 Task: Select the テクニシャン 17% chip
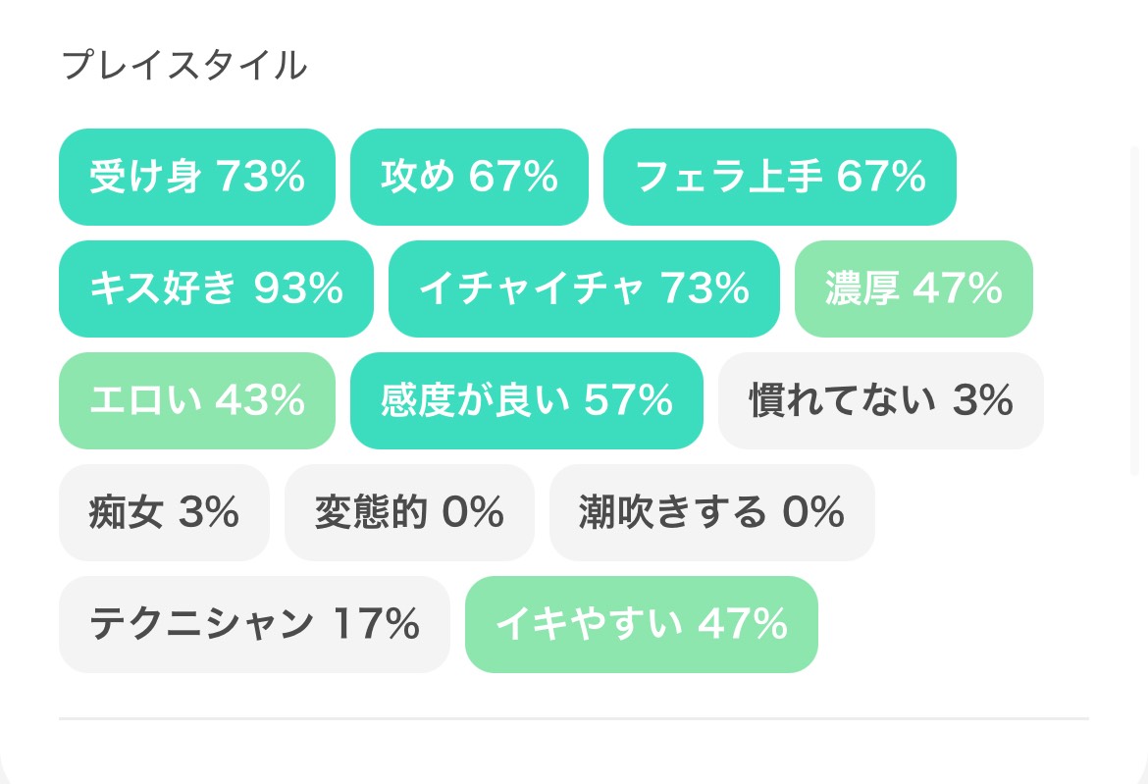pos(254,624)
